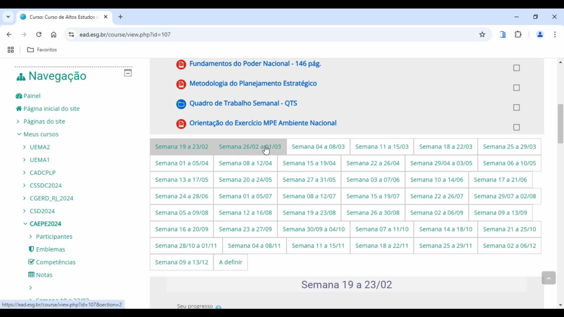The height and width of the screenshot is (317, 564).
Task: Open Metodologia do Planejamento Estratégico link
Action: [x=253, y=84]
